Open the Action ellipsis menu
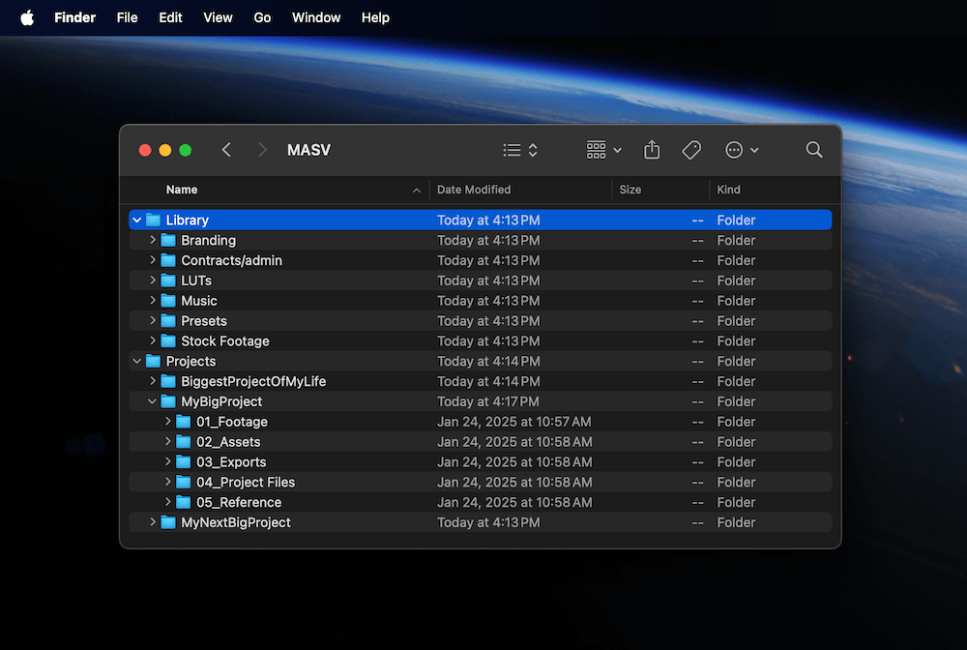 [742, 150]
